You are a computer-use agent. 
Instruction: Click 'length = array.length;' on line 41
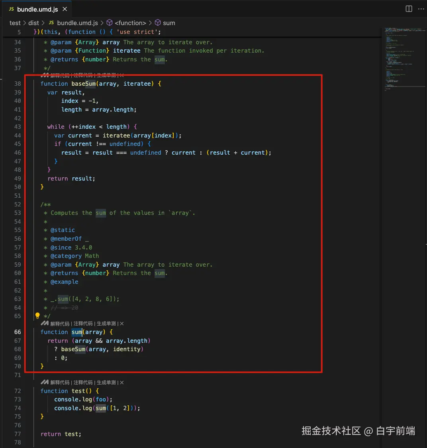pyautogui.click(x=99, y=110)
